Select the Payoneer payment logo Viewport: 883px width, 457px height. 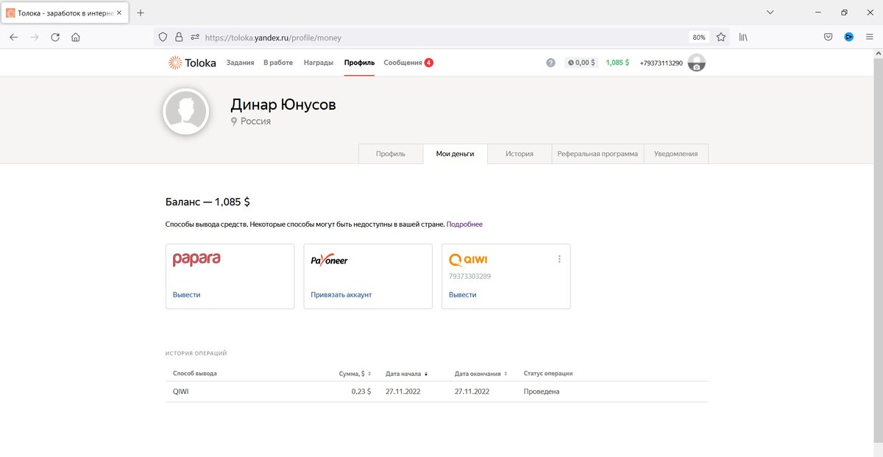328,259
